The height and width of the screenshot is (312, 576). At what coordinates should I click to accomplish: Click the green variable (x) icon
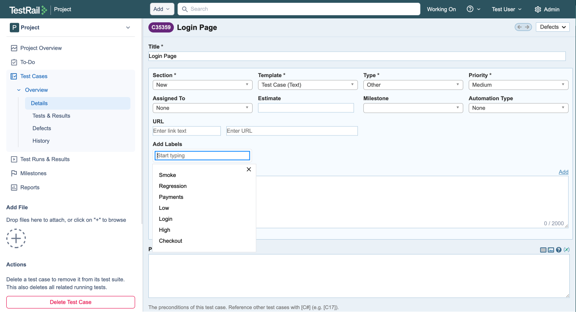point(567,250)
